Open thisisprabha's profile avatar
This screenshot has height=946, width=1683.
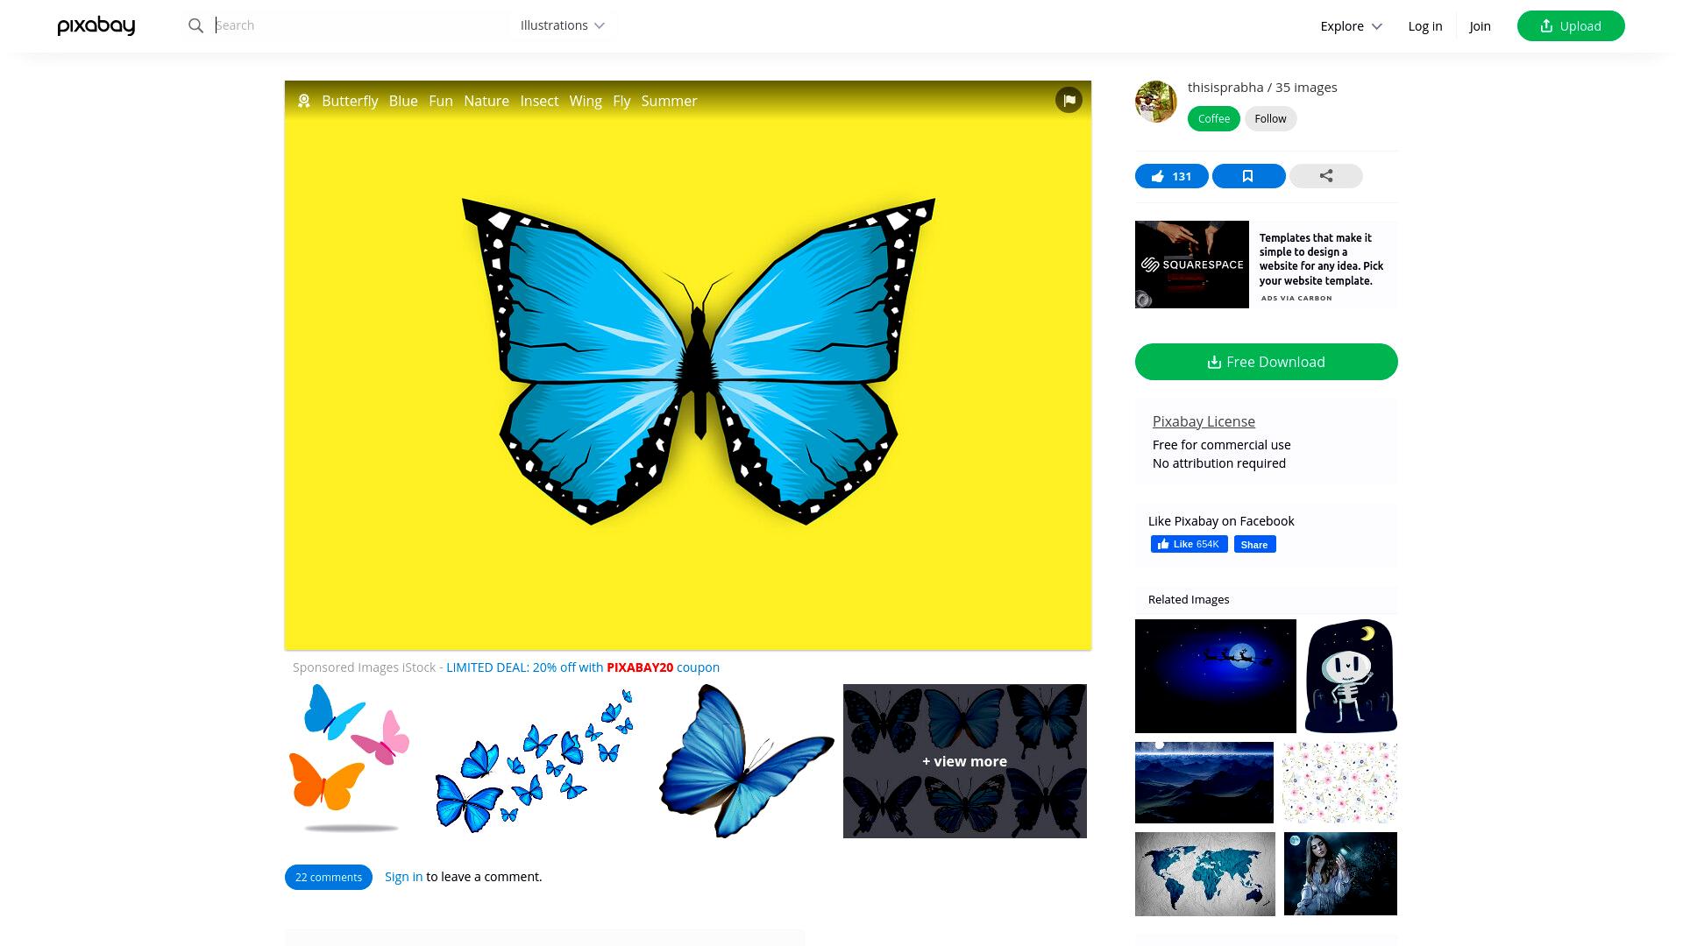click(x=1156, y=102)
